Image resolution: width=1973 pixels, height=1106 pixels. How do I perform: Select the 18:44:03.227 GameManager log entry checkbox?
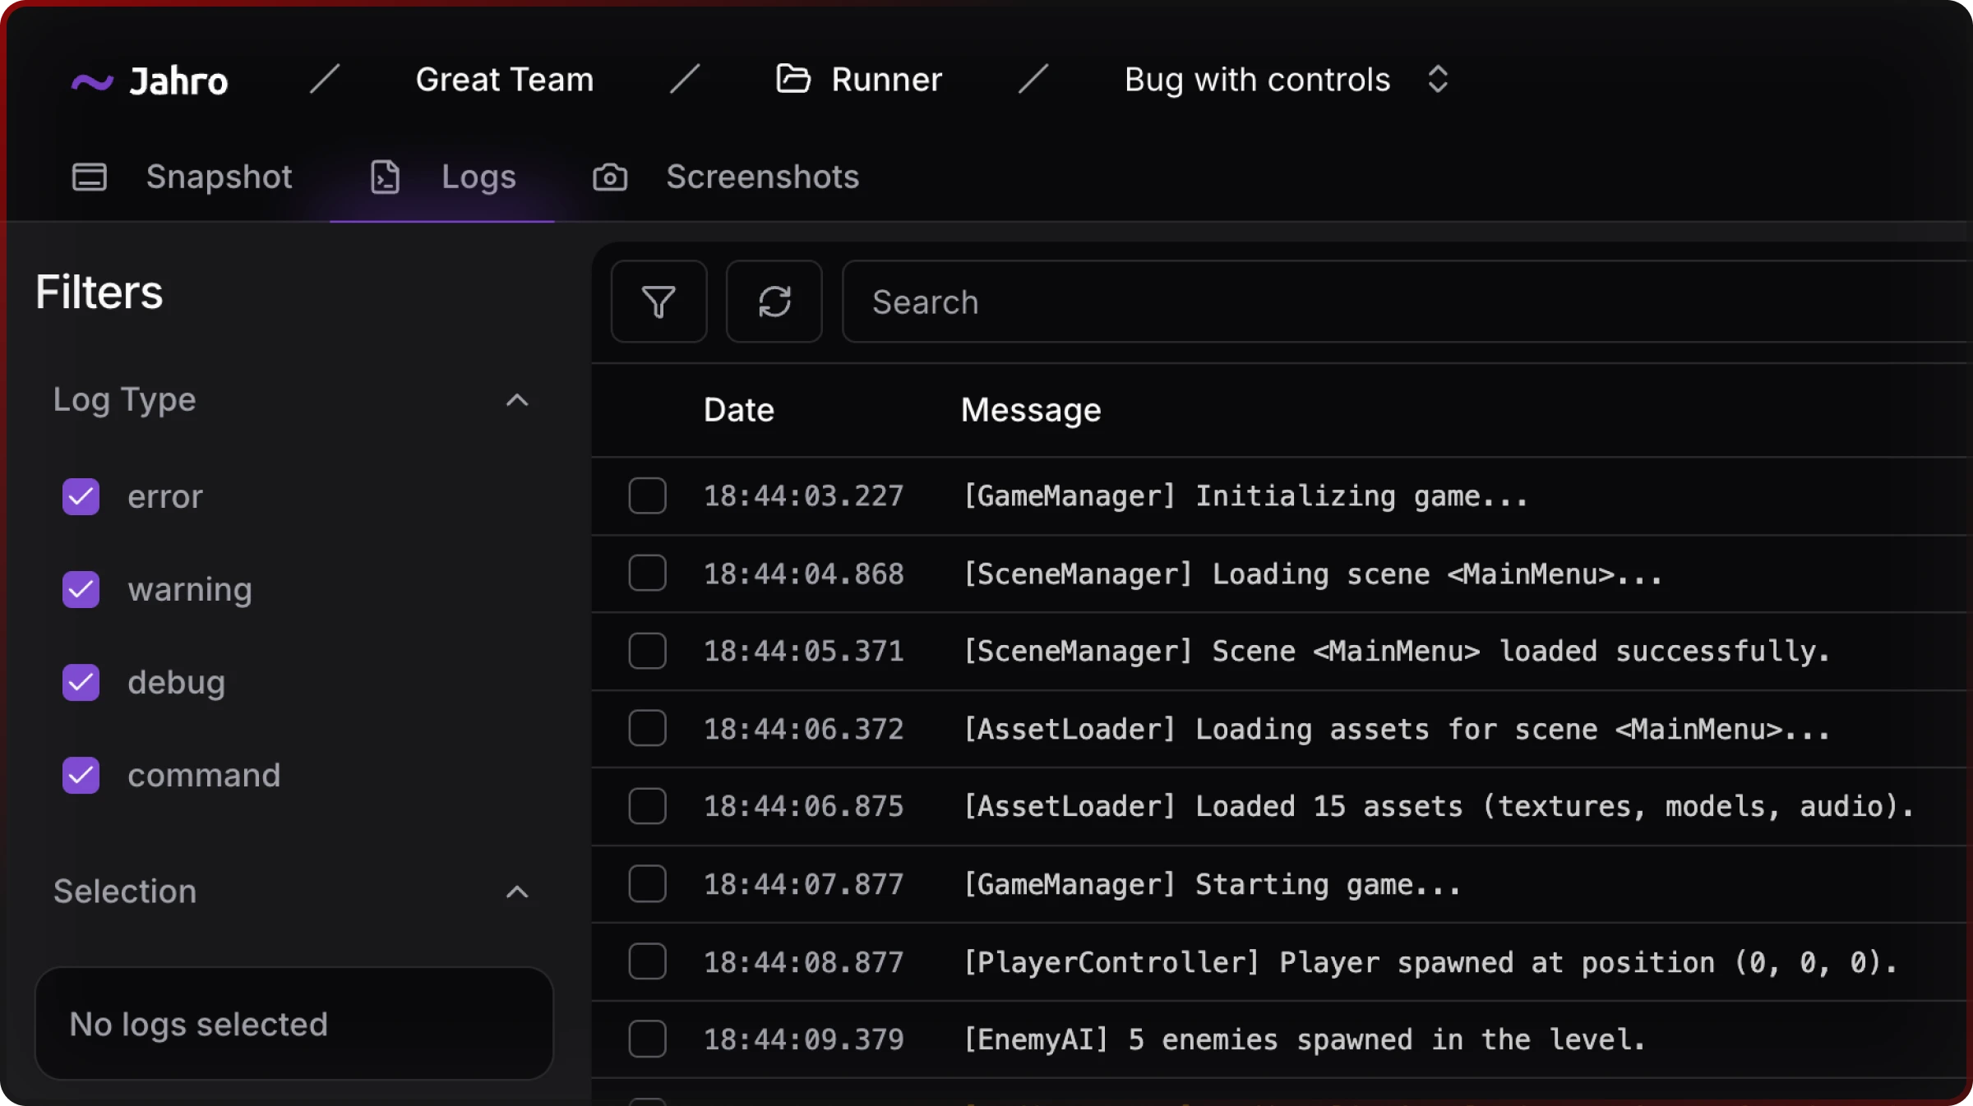[647, 495]
